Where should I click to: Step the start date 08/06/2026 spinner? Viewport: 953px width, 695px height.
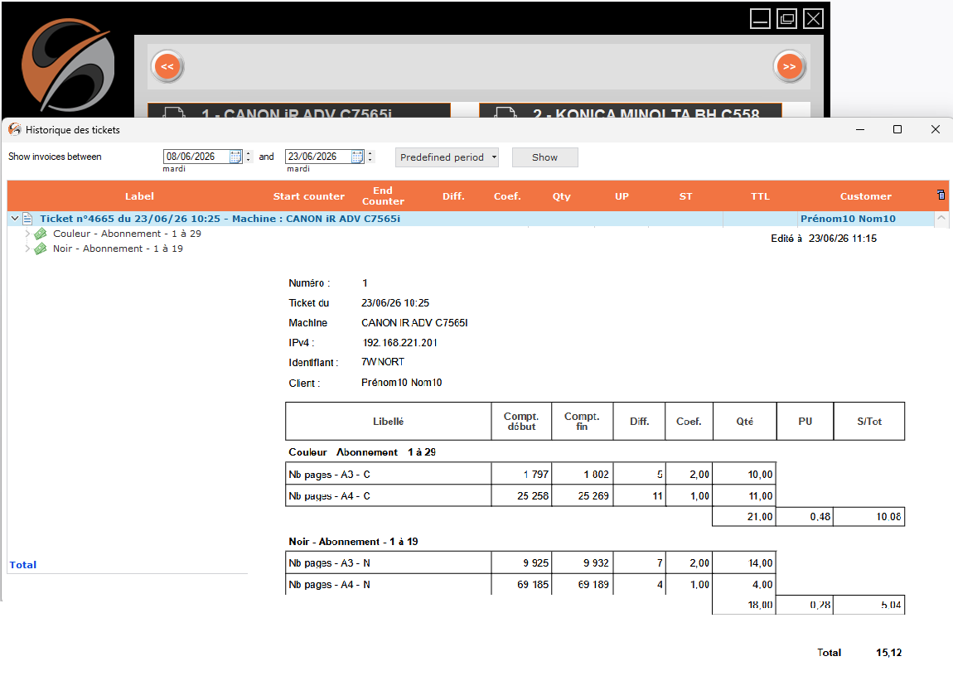pos(249,157)
